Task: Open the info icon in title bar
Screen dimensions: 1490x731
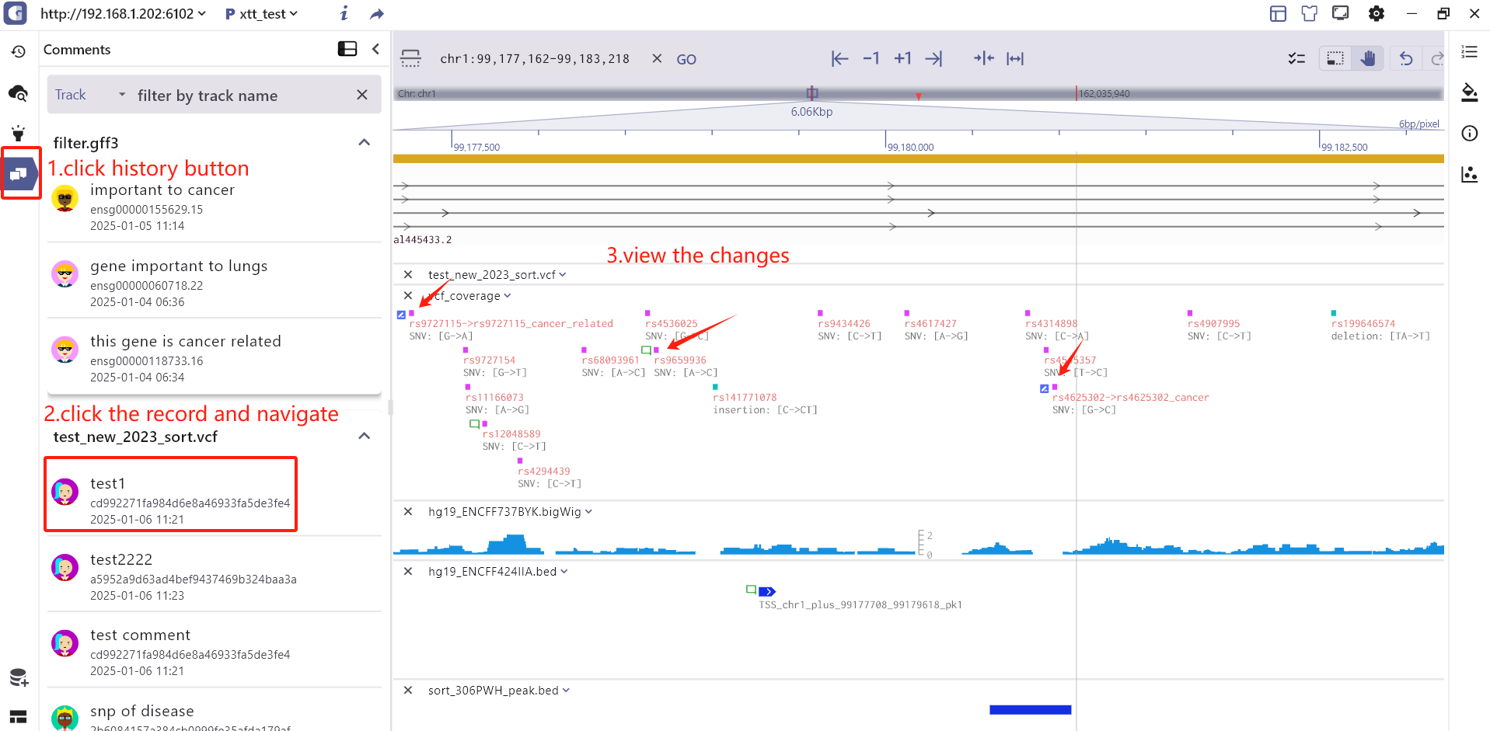Action: [x=344, y=13]
